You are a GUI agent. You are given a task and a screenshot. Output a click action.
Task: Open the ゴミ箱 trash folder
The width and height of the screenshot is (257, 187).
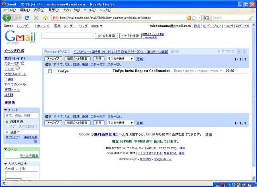pyautogui.click(x=9, y=95)
